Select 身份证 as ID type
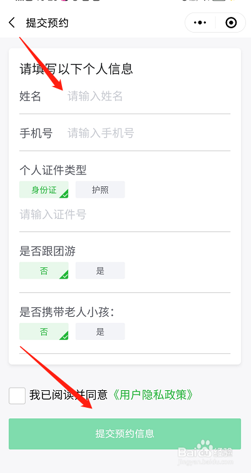This screenshot has height=473, width=251. tap(44, 189)
